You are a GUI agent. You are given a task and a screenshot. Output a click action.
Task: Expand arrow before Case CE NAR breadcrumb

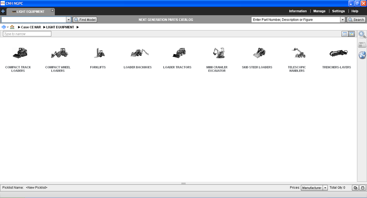tap(19, 27)
